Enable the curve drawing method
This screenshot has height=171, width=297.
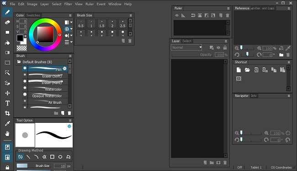(36, 157)
